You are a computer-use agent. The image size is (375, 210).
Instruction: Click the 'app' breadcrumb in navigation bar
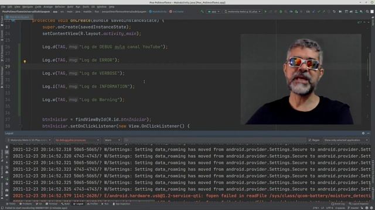[55, 12]
